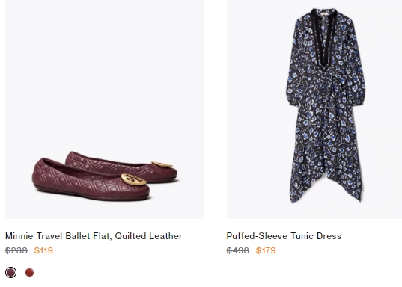Viewport: 402px width, 287px height.
Task: Click the crossed-out $498 original price
Action: (x=237, y=250)
